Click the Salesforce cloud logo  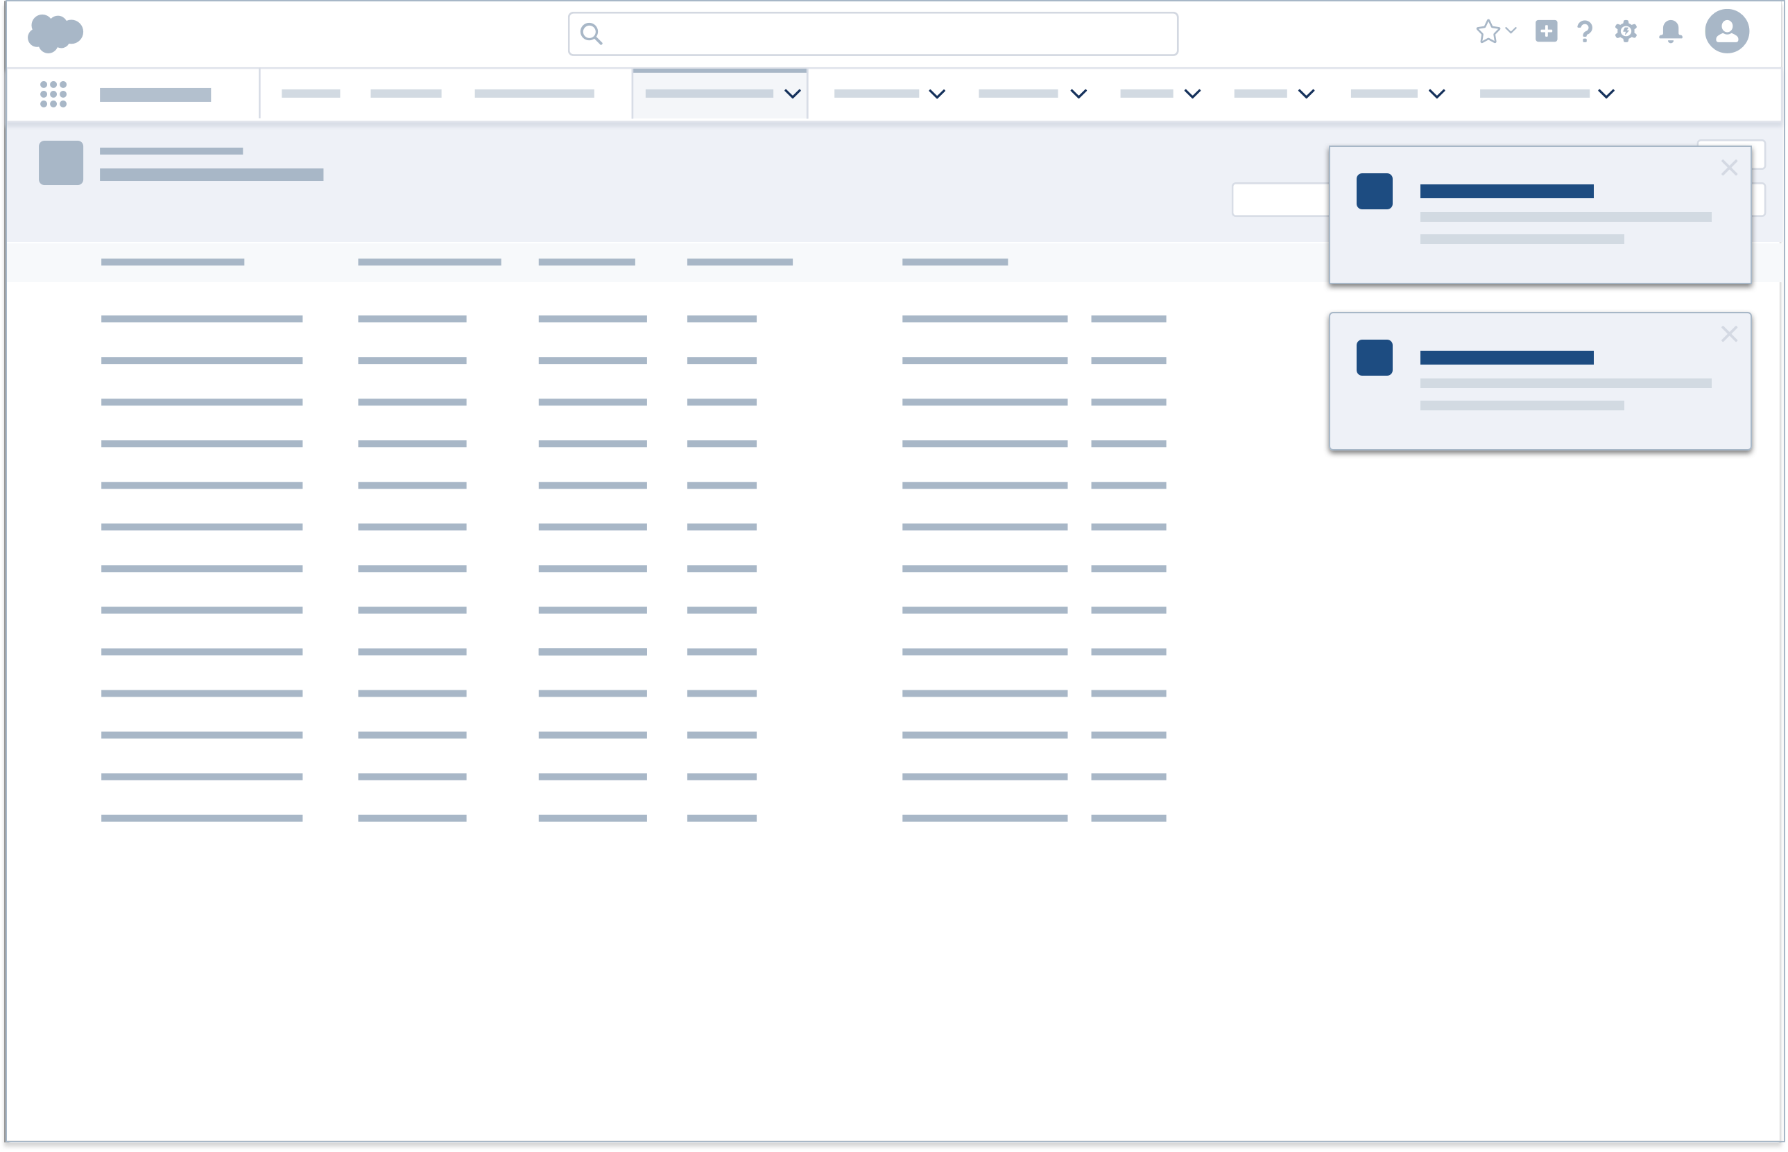point(57,32)
